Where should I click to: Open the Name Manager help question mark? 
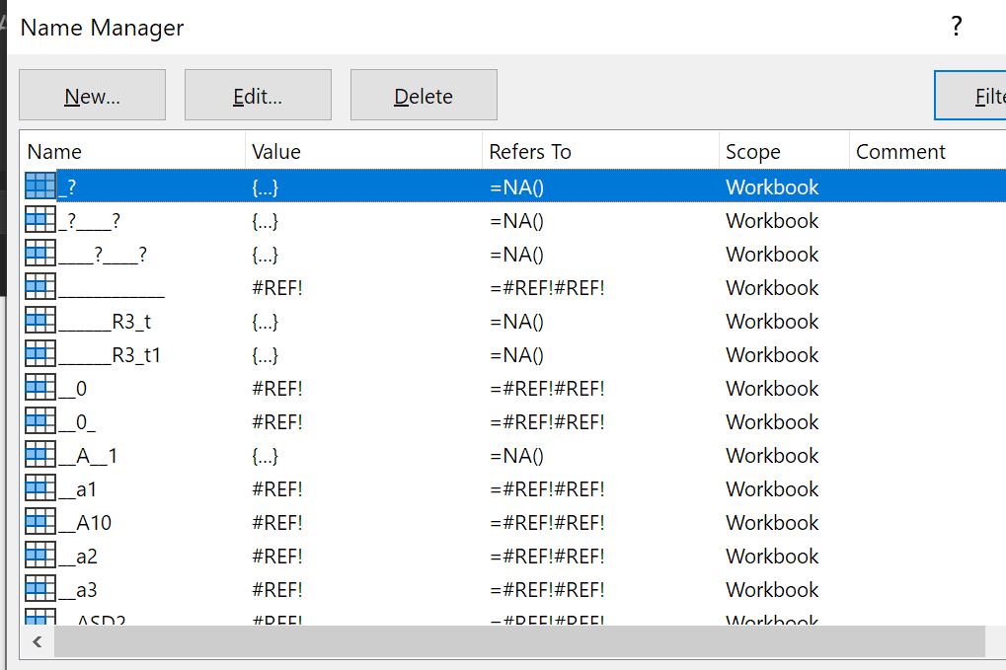956,28
